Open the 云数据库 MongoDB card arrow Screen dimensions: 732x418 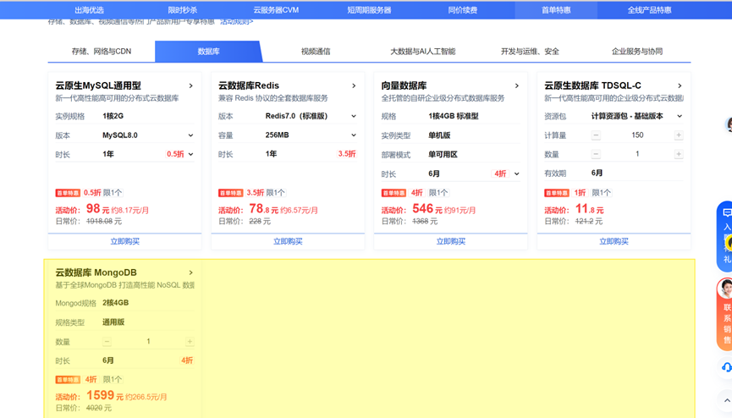(190, 272)
